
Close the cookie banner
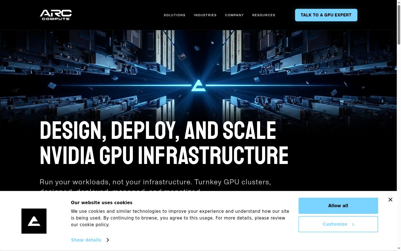pos(390,200)
